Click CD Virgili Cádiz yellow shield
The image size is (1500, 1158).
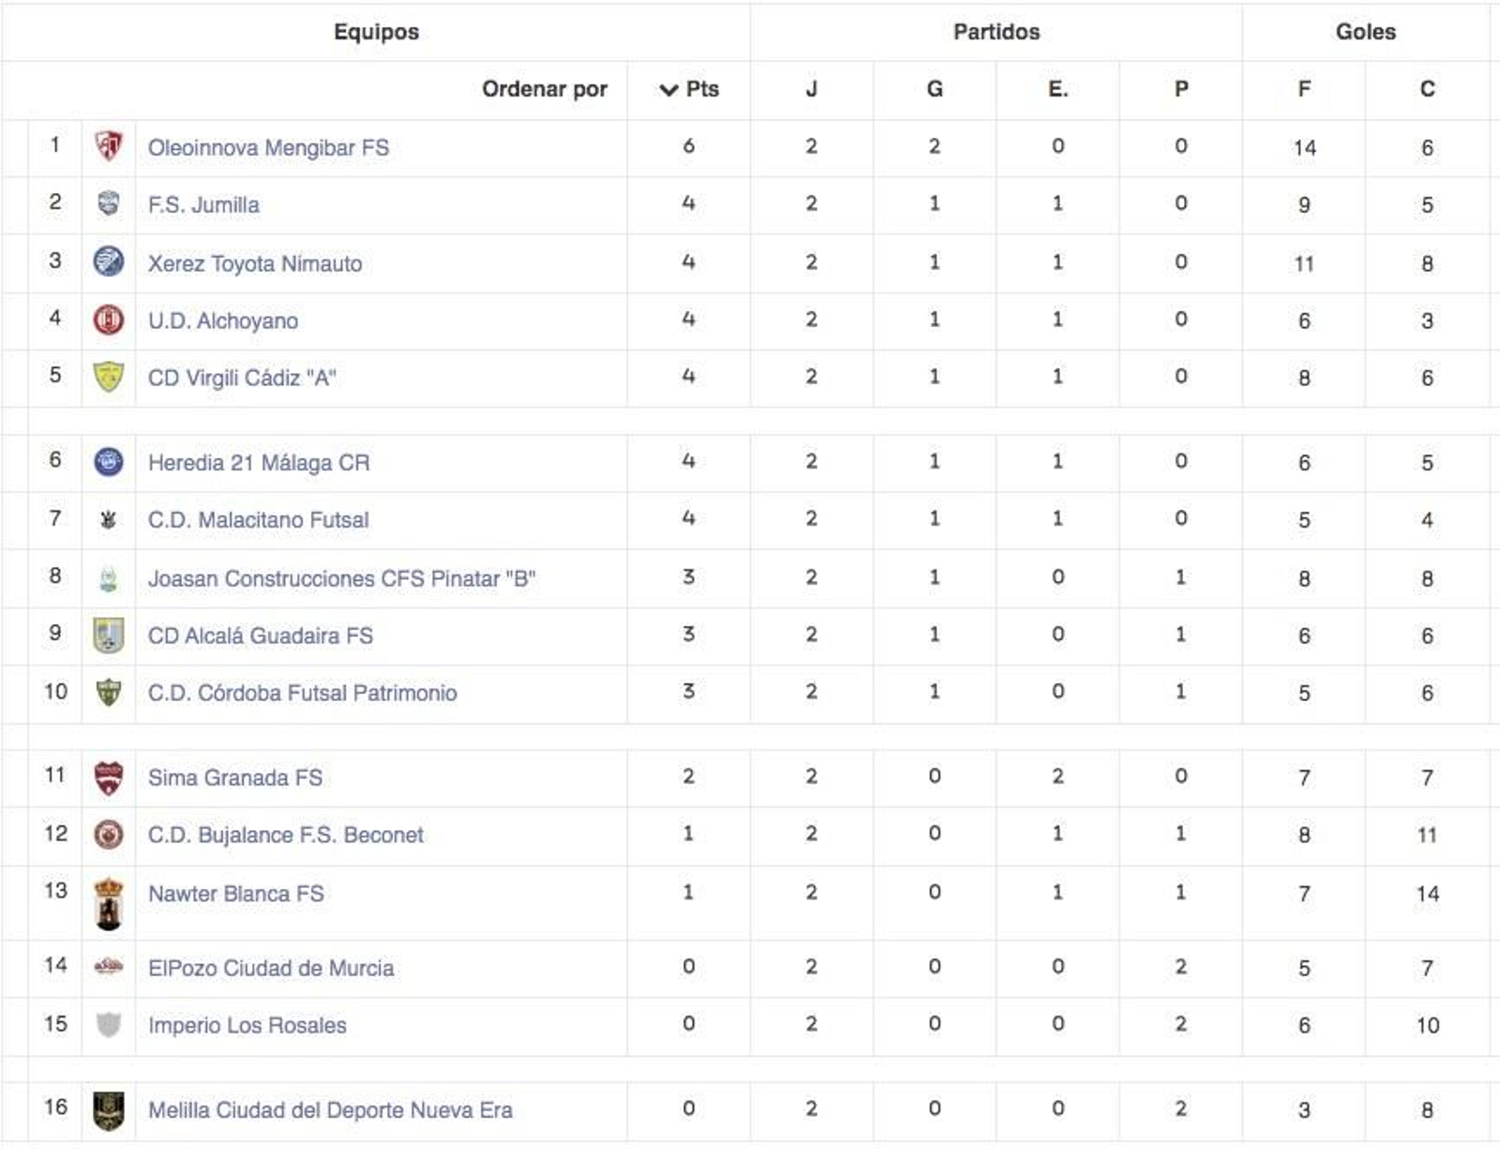[109, 377]
